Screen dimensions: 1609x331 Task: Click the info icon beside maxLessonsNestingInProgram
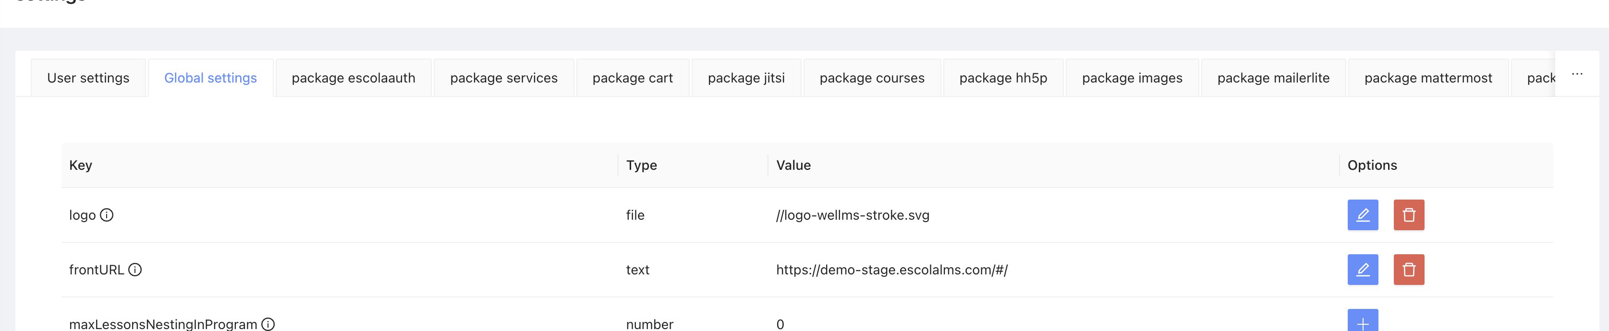(x=268, y=323)
